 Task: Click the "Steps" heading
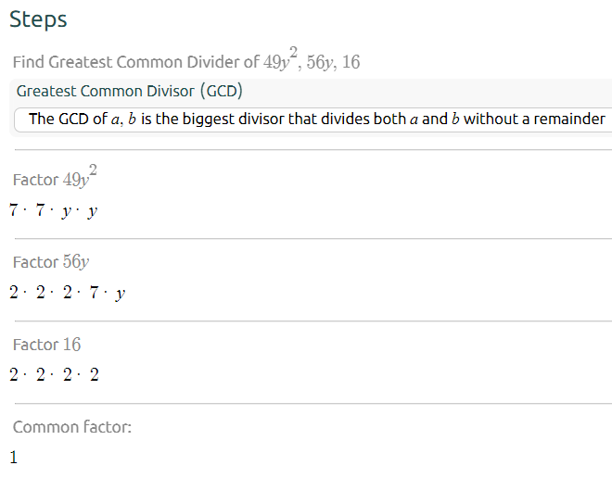(38, 19)
